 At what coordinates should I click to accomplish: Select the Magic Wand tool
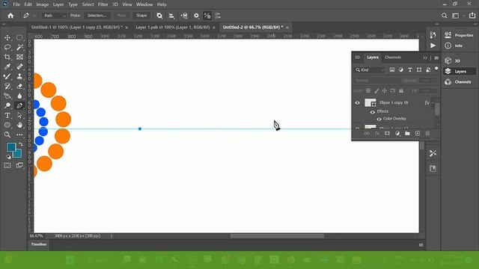pyautogui.click(x=19, y=47)
